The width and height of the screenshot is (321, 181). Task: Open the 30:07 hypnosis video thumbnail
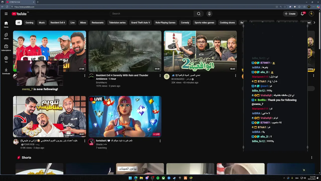pyautogui.click(x=49, y=117)
